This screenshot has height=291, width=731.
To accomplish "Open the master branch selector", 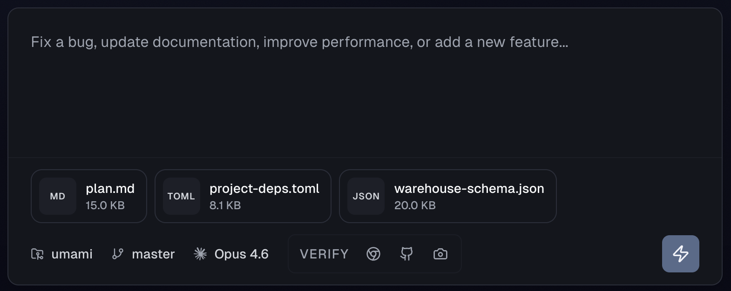I will [x=153, y=254].
